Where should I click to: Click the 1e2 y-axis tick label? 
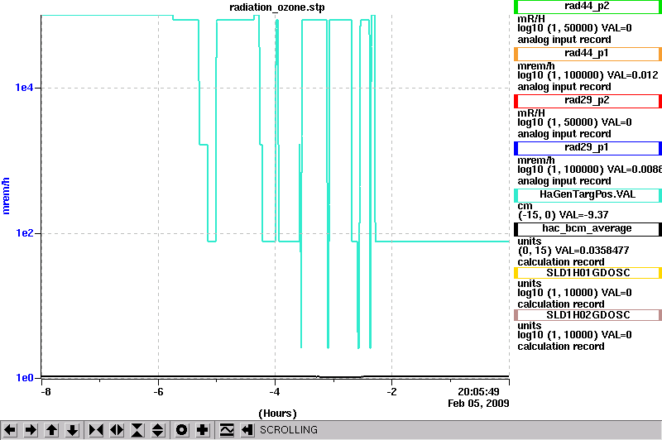click(24, 233)
